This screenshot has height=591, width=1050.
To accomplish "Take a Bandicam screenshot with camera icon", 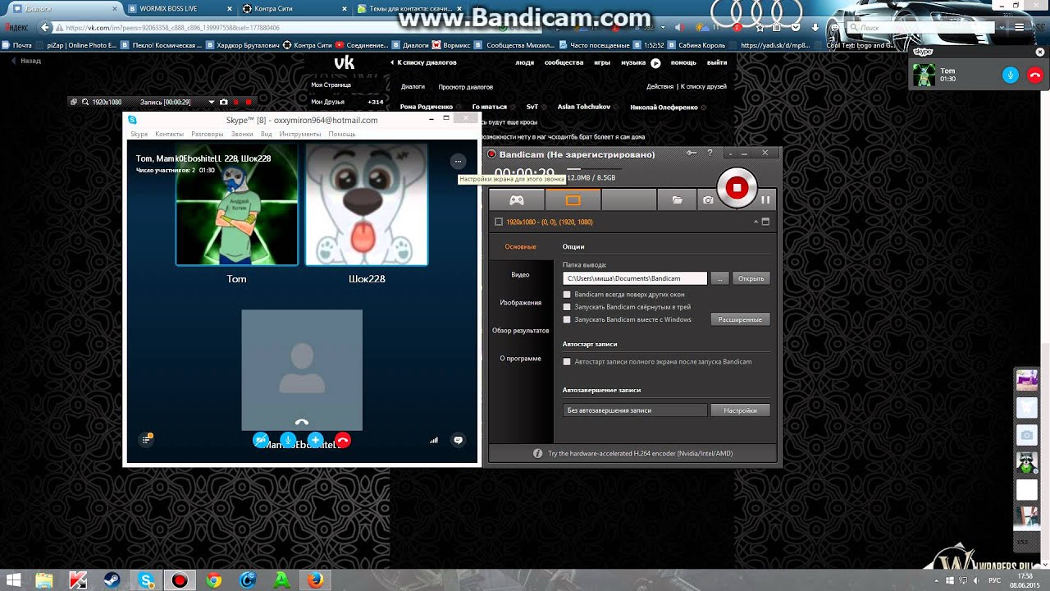I will (708, 199).
